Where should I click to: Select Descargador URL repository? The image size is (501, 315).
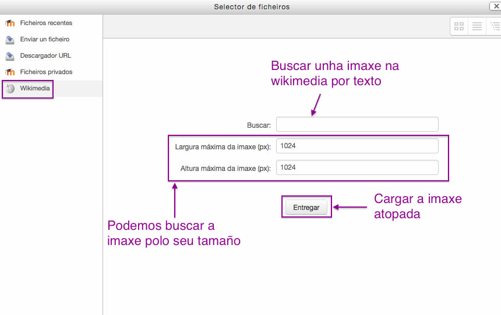click(52, 55)
